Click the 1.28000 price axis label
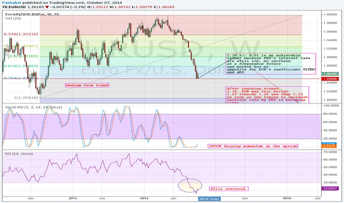344x203 pixels. (330, 66)
